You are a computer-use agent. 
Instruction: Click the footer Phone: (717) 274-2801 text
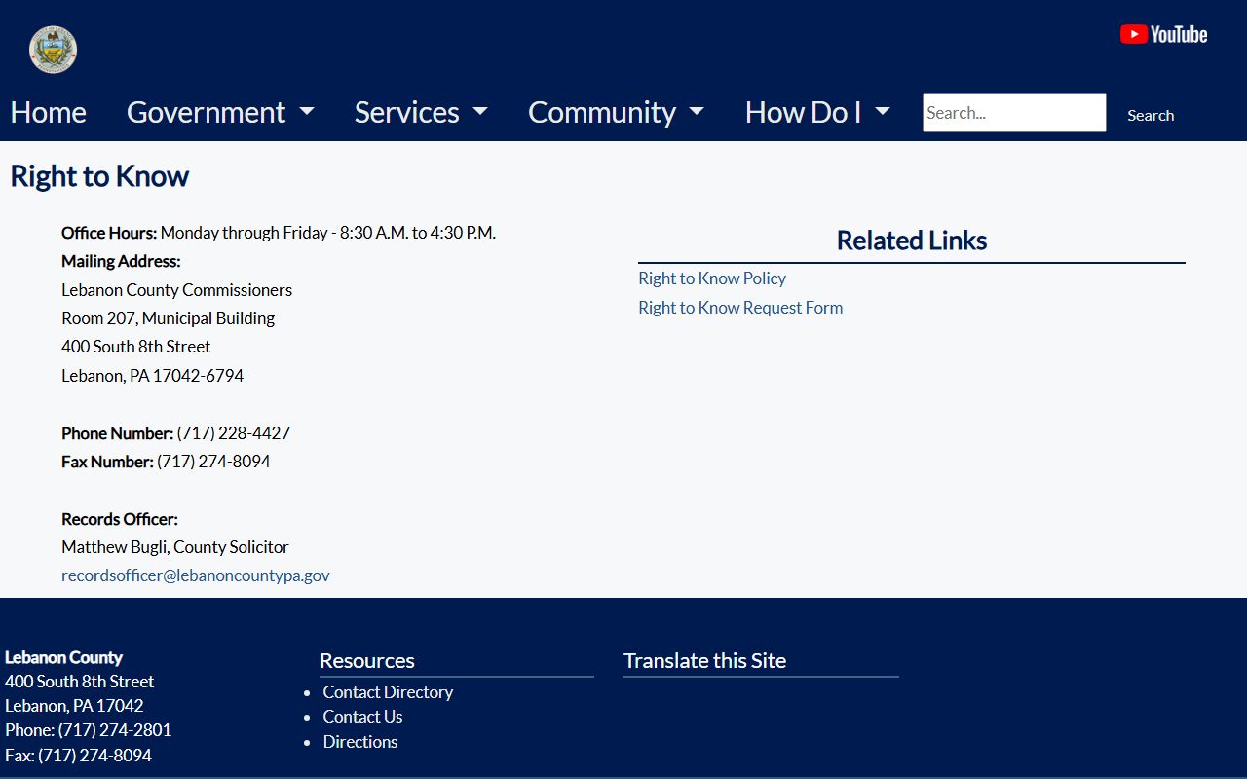(88, 730)
